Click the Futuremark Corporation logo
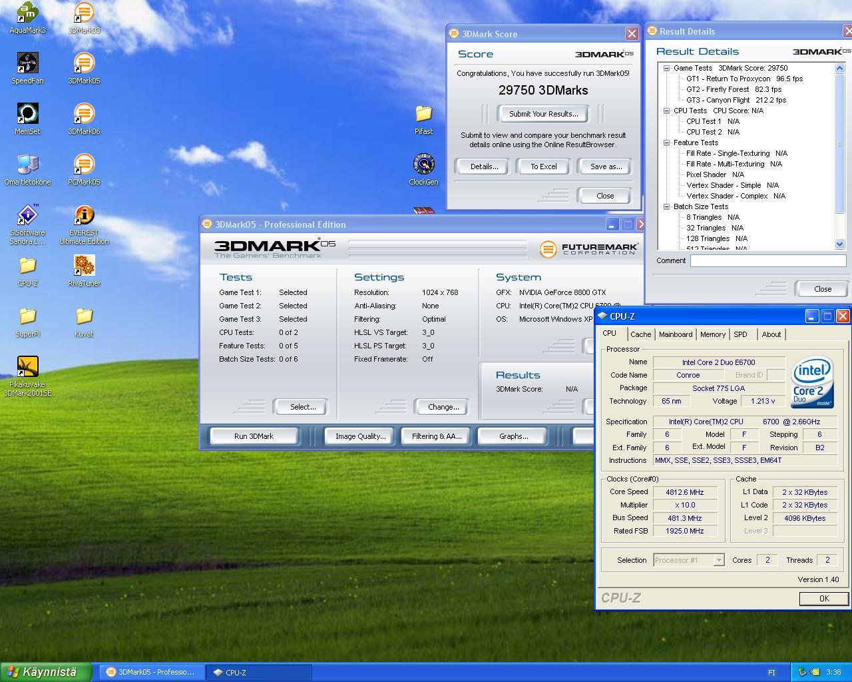 (x=589, y=248)
